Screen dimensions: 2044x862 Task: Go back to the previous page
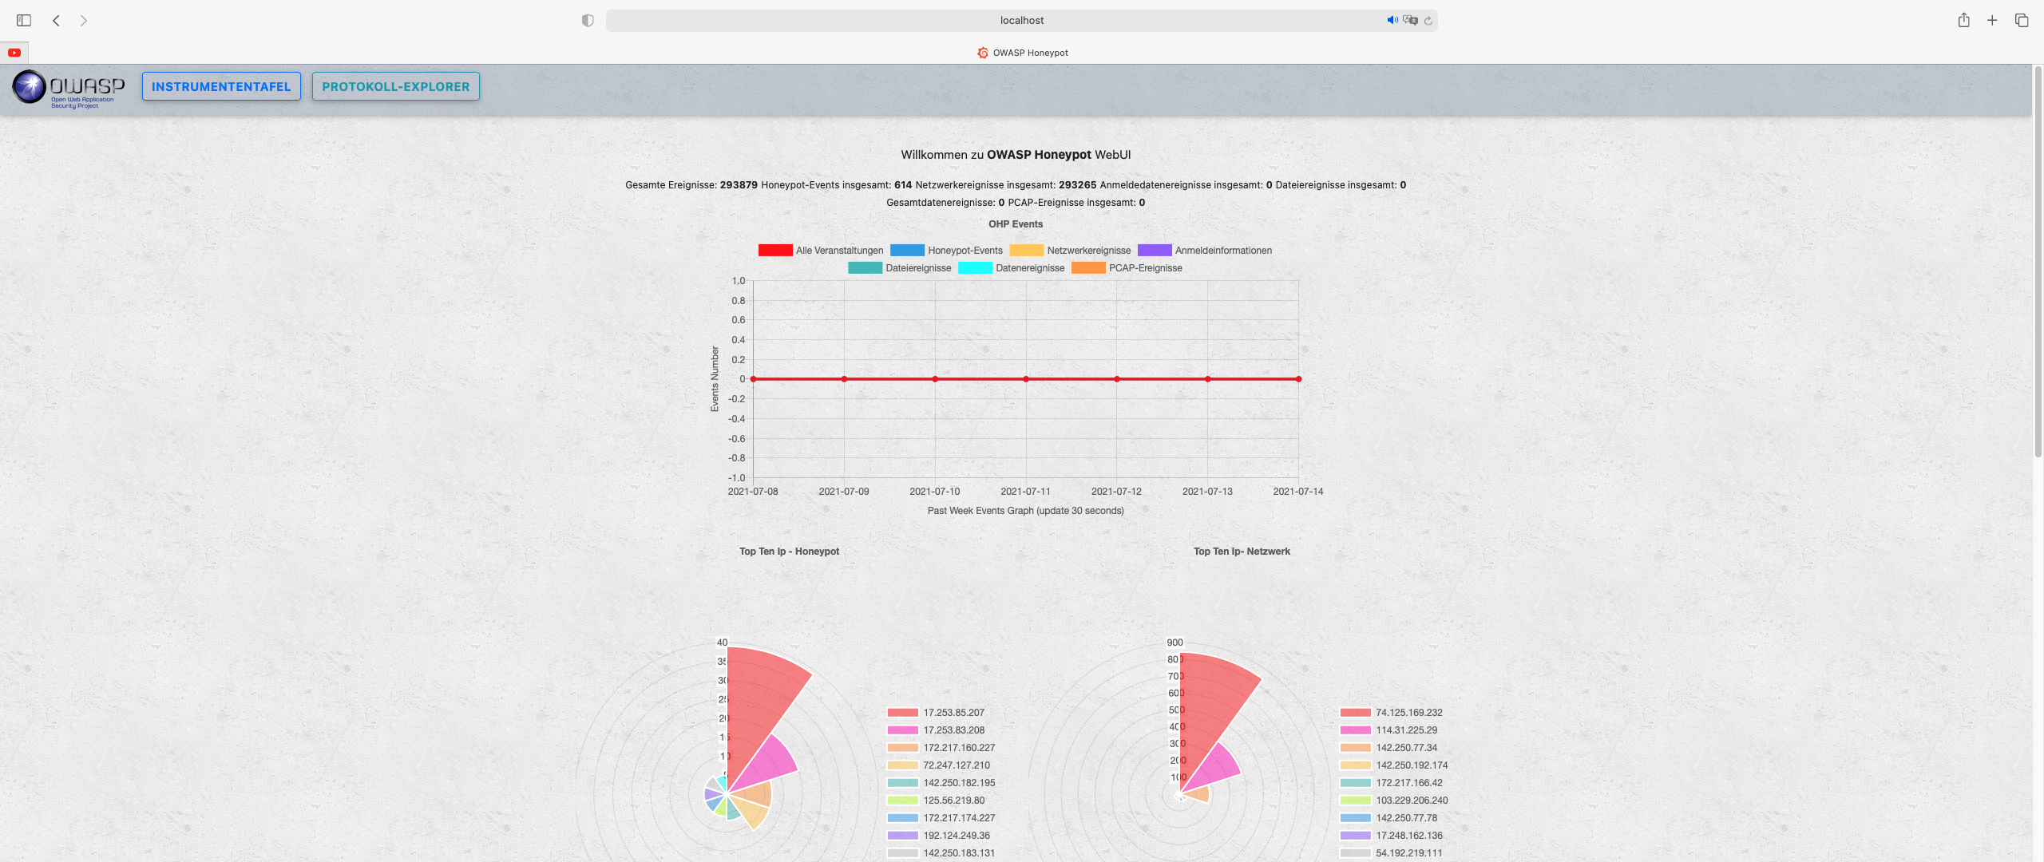tap(56, 20)
